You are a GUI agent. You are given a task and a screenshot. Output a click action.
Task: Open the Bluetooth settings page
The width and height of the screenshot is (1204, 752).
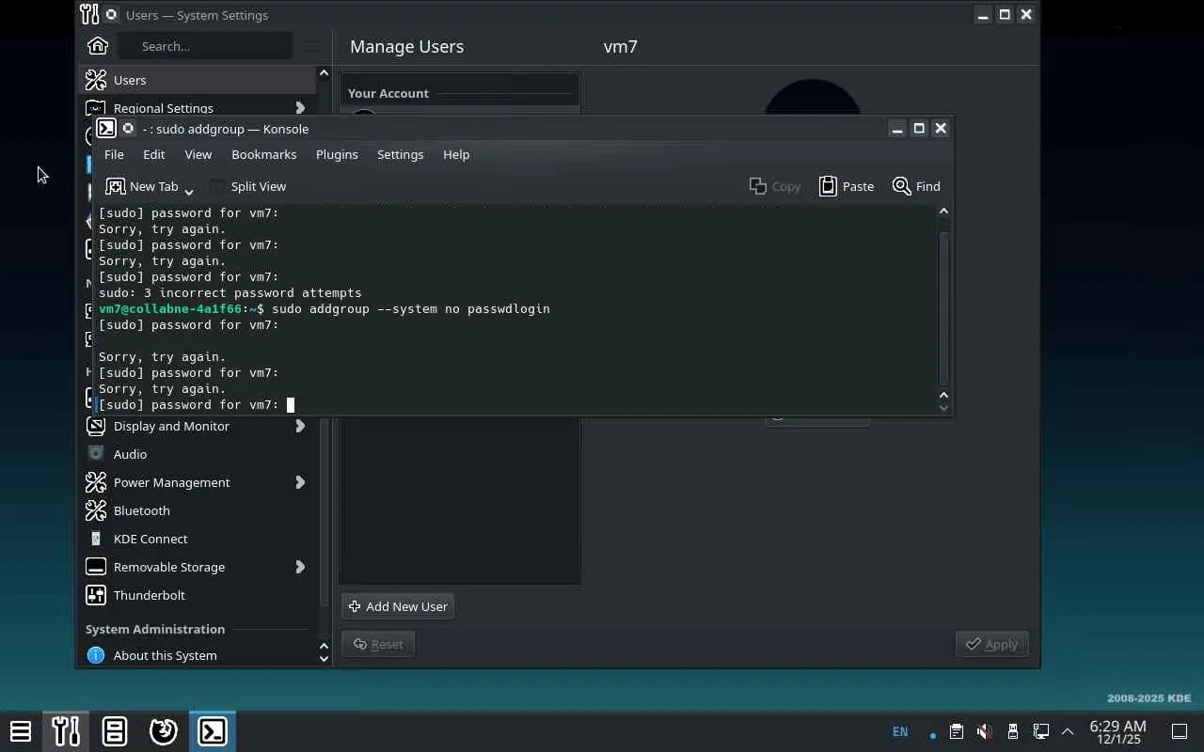coord(198,510)
